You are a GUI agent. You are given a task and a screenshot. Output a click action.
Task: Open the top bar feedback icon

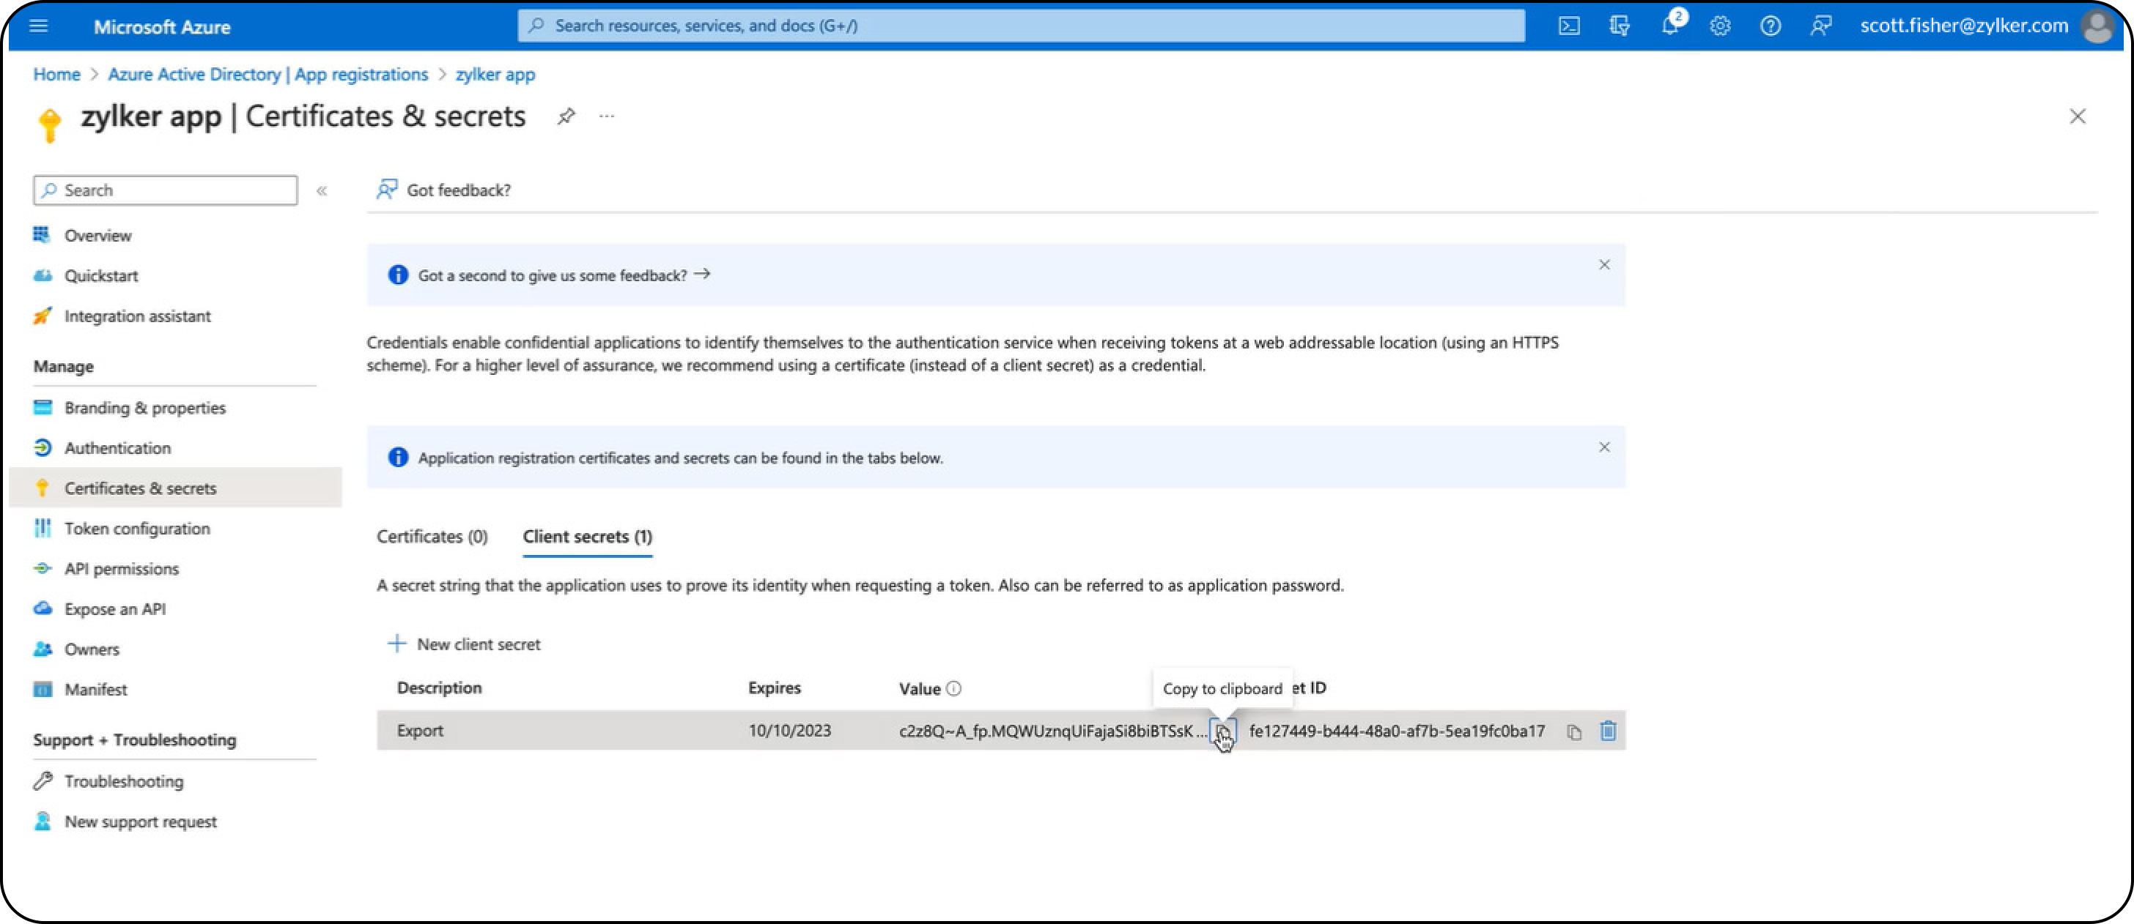pos(1821,26)
